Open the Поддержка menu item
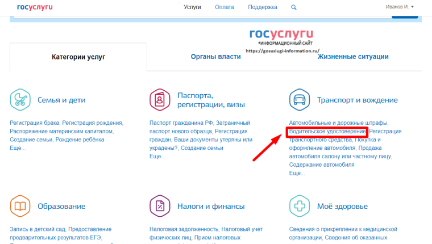Screen dimensions: 432x244 coord(263,7)
